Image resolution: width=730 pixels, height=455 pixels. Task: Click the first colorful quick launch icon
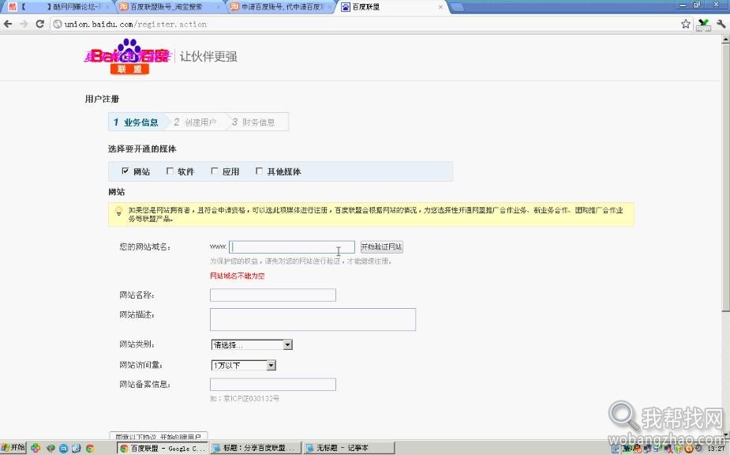tap(36, 449)
